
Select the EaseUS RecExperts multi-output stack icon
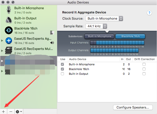[9, 50]
